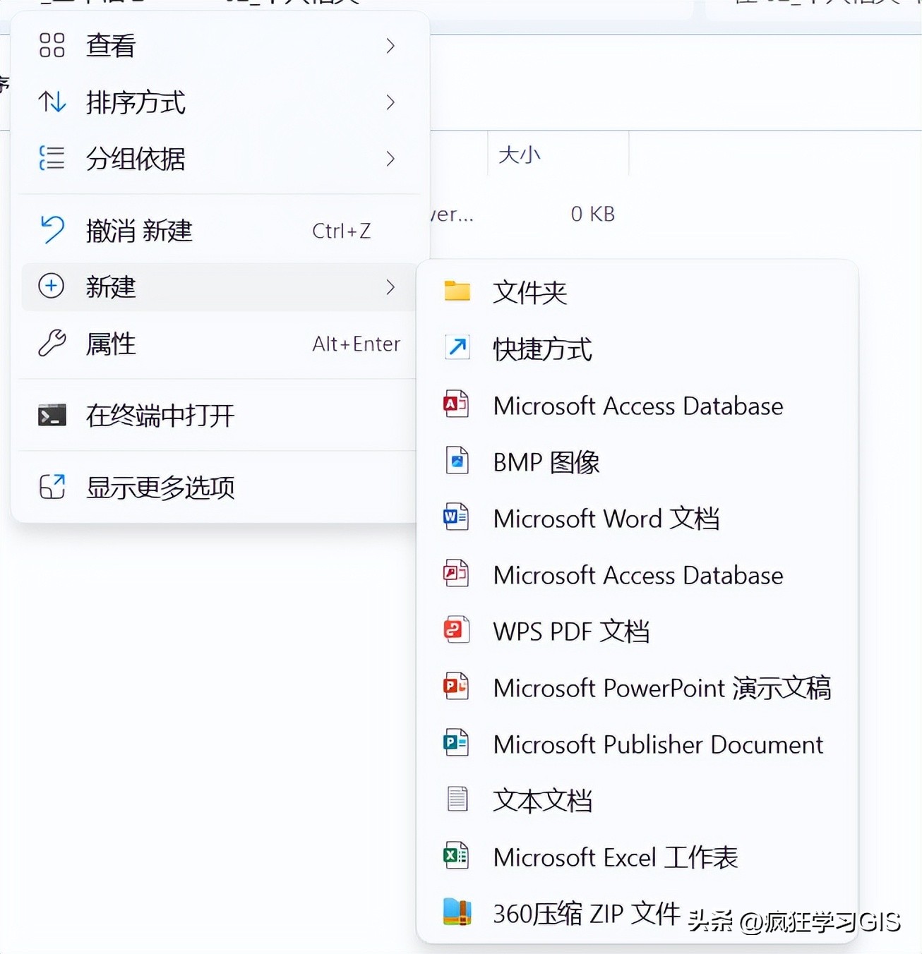Viewport: 922px width, 954px height.
Task: Open the 排序方式 menu entry
Action: point(220,102)
